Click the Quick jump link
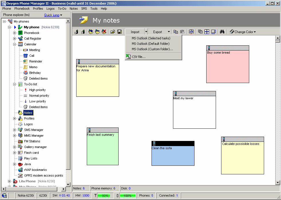281x200 pixels. tap(53, 15)
